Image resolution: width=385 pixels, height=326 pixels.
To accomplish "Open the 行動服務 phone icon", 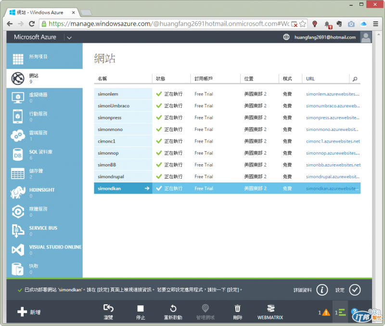I will 18,116.
